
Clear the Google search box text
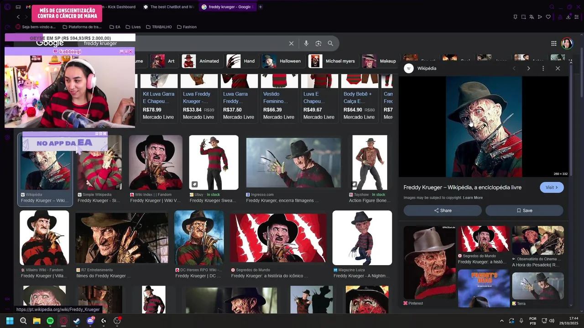(x=291, y=43)
